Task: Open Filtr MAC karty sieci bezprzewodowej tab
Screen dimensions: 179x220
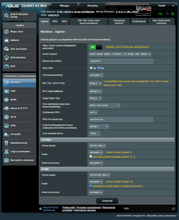Action: point(89,22)
